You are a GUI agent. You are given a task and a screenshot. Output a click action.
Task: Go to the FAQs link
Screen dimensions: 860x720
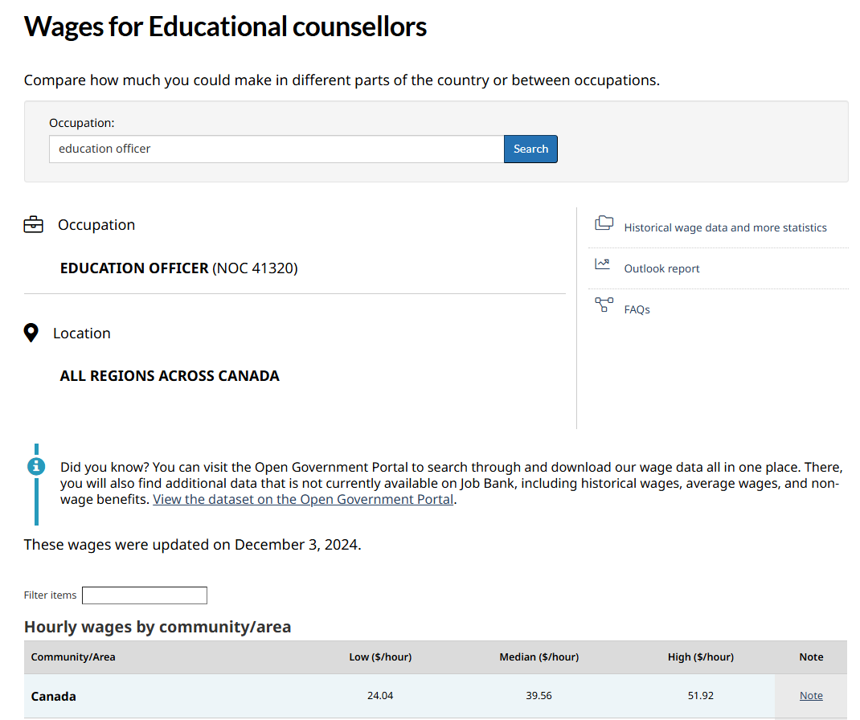(x=637, y=309)
